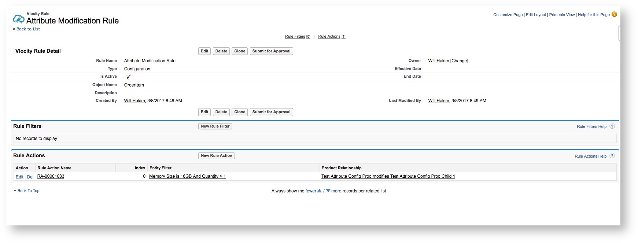Click the Rule Actions Help question icon

click(612, 156)
